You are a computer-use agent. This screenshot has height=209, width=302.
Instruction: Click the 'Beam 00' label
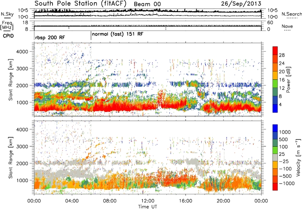click(x=147, y=4)
